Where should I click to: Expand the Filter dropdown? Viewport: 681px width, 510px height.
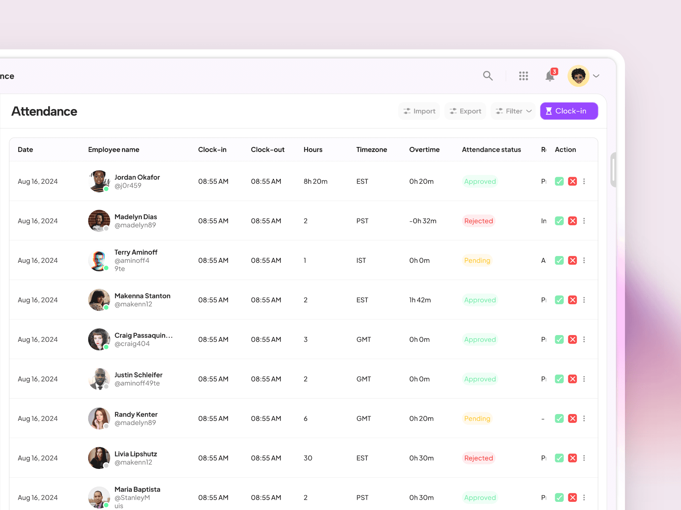pyautogui.click(x=513, y=111)
